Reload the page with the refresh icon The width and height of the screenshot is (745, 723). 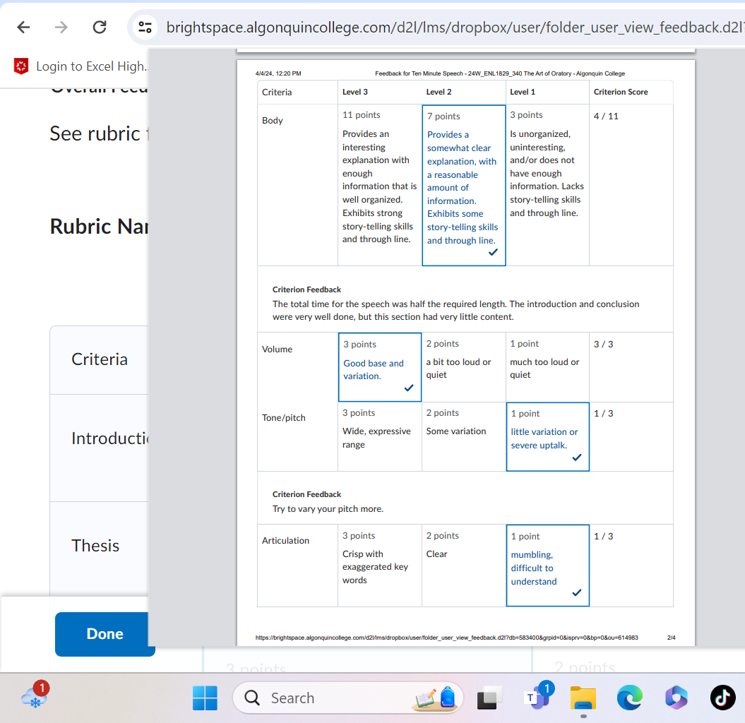click(100, 27)
